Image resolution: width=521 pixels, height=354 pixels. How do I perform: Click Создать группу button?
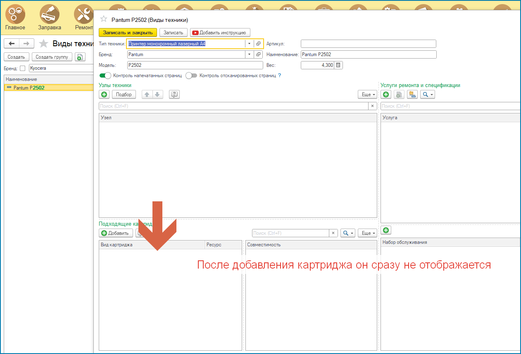tap(52, 57)
